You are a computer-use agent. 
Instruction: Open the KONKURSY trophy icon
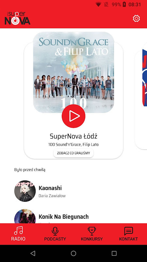tap(92, 231)
